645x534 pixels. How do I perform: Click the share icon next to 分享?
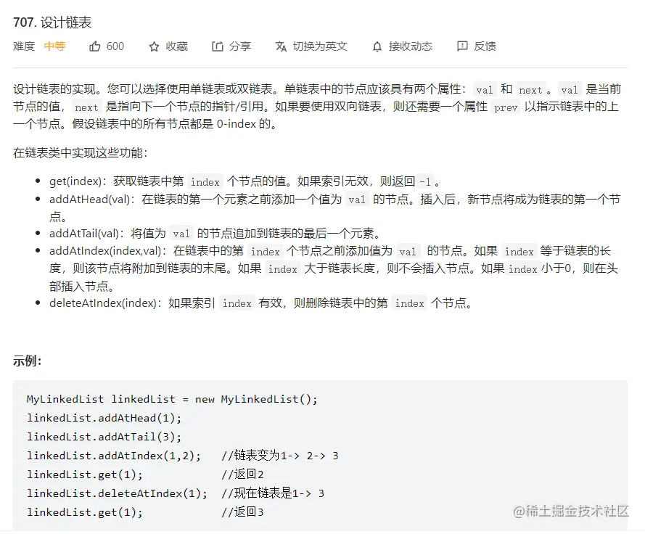tap(217, 46)
